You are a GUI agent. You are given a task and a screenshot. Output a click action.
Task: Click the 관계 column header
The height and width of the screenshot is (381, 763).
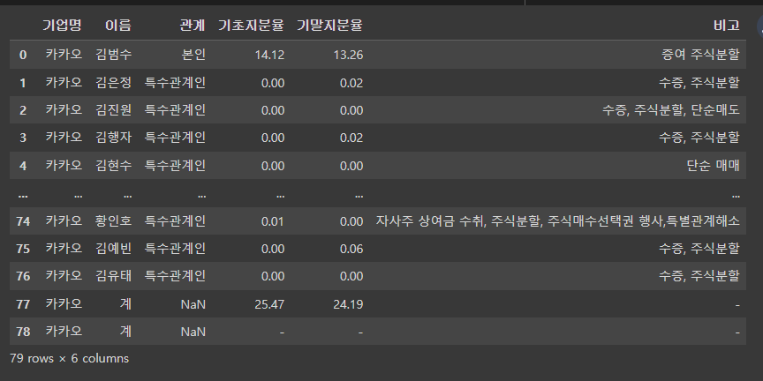click(x=193, y=26)
